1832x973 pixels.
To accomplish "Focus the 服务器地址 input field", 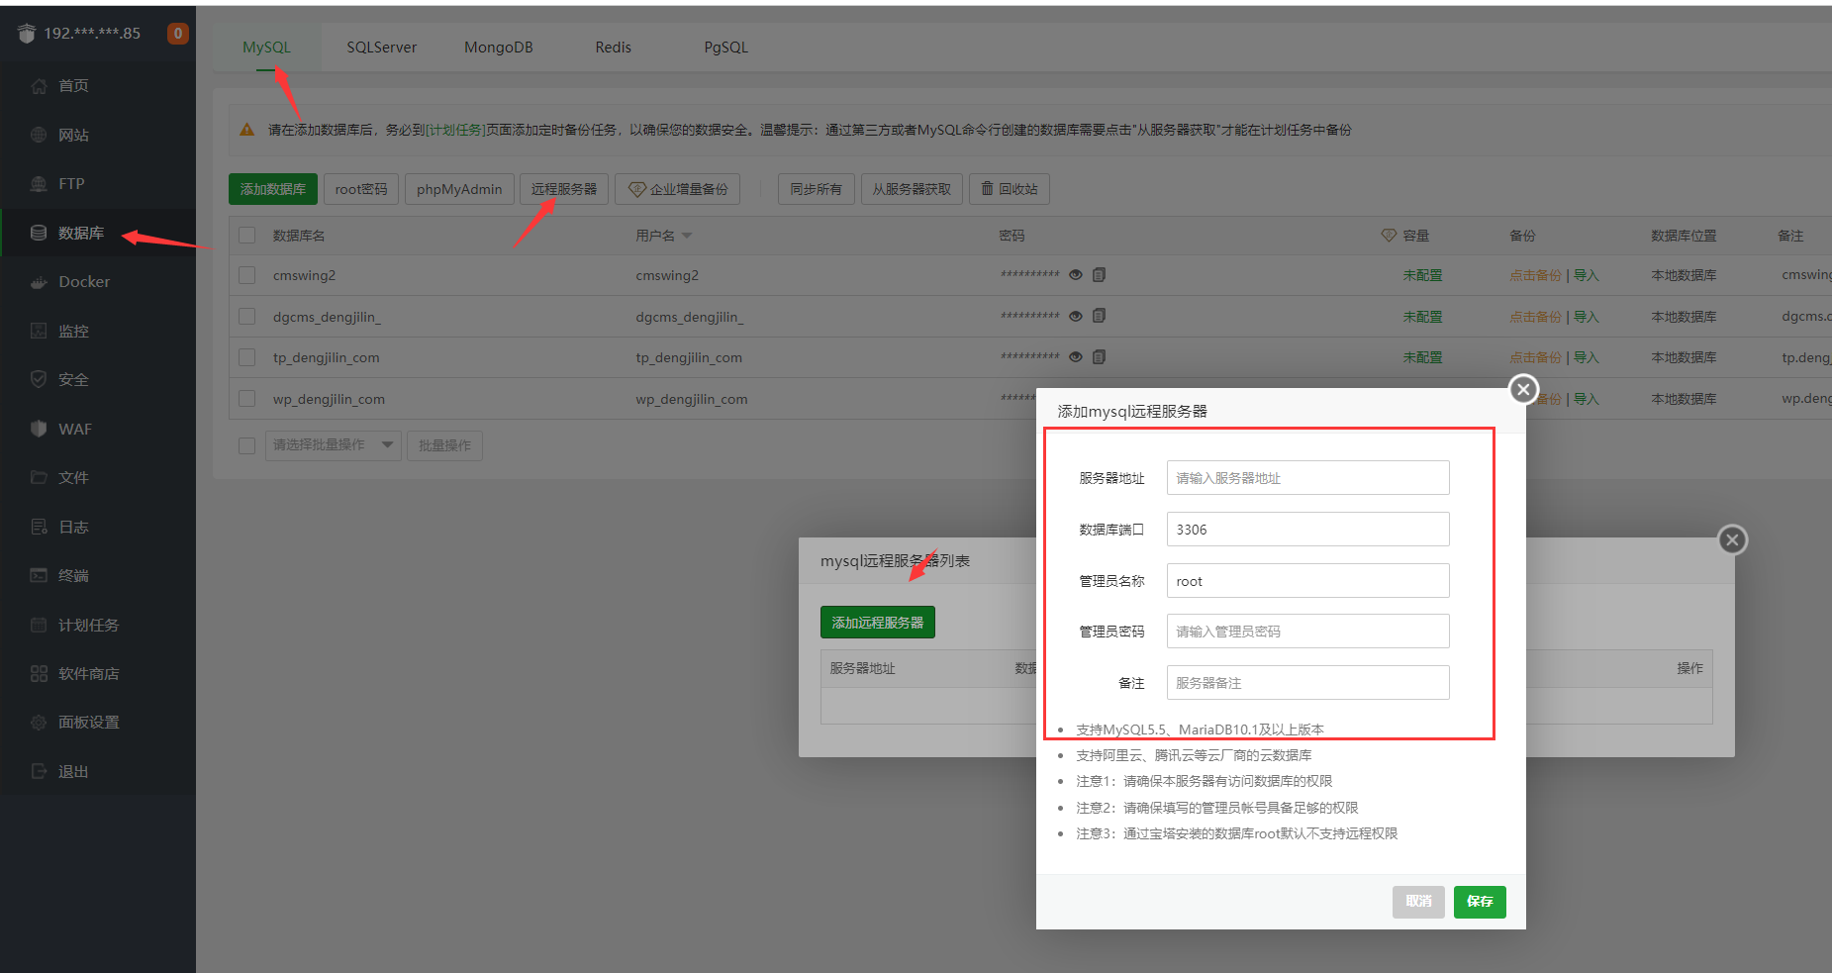I will pyautogui.click(x=1307, y=478).
